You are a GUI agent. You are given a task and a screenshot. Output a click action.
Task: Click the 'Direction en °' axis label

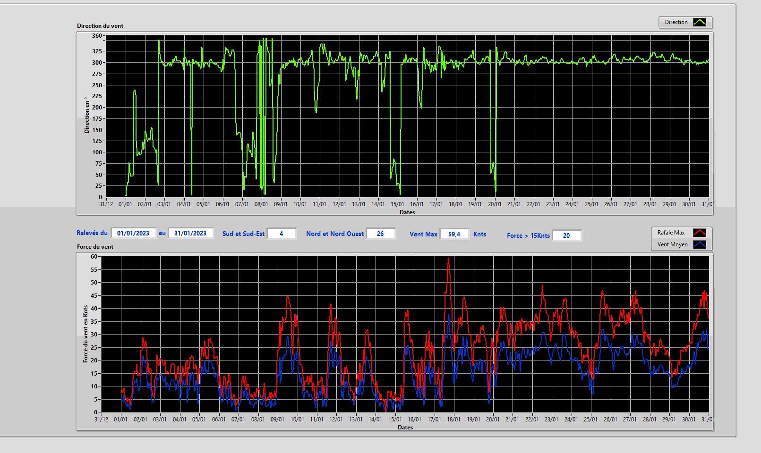(x=86, y=115)
